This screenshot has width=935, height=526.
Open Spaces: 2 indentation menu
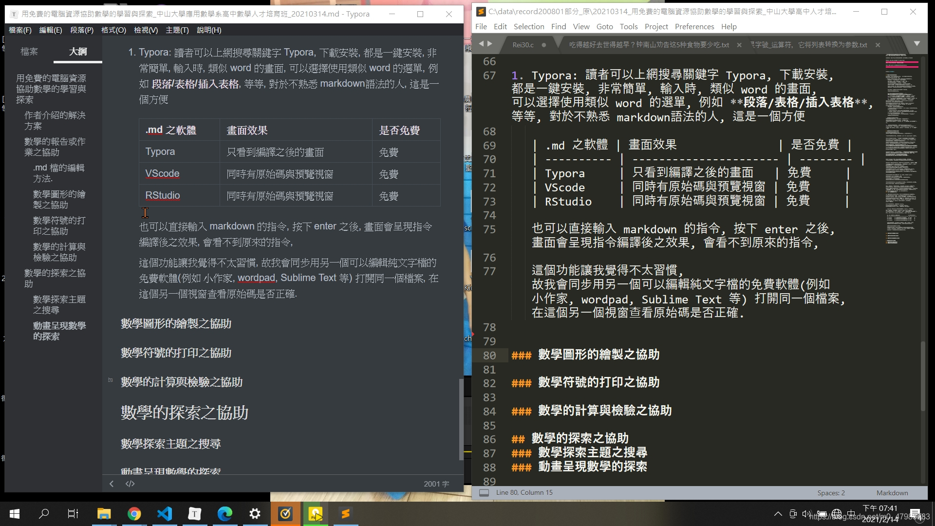pyautogui.click(x=831, y=493)
